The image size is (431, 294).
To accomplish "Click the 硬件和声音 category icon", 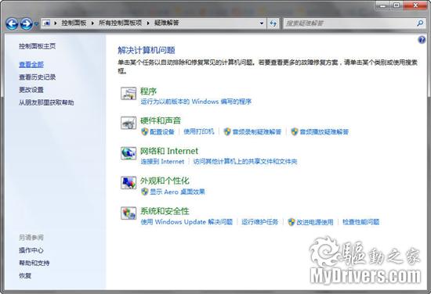I will coord(129,123).
